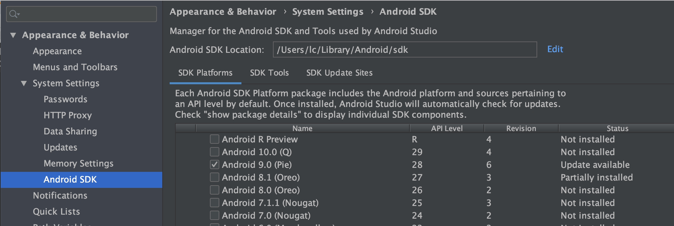Check the Android 8.1 (Oreo) checkbox

point(215,177)
